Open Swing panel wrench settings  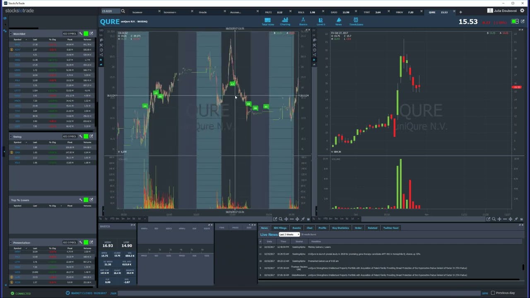(x=81, y=136)
